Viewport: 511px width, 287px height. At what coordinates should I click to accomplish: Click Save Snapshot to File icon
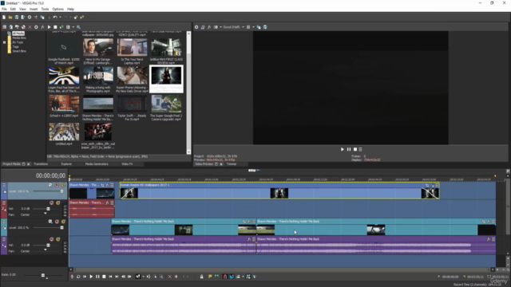(265, 27)
